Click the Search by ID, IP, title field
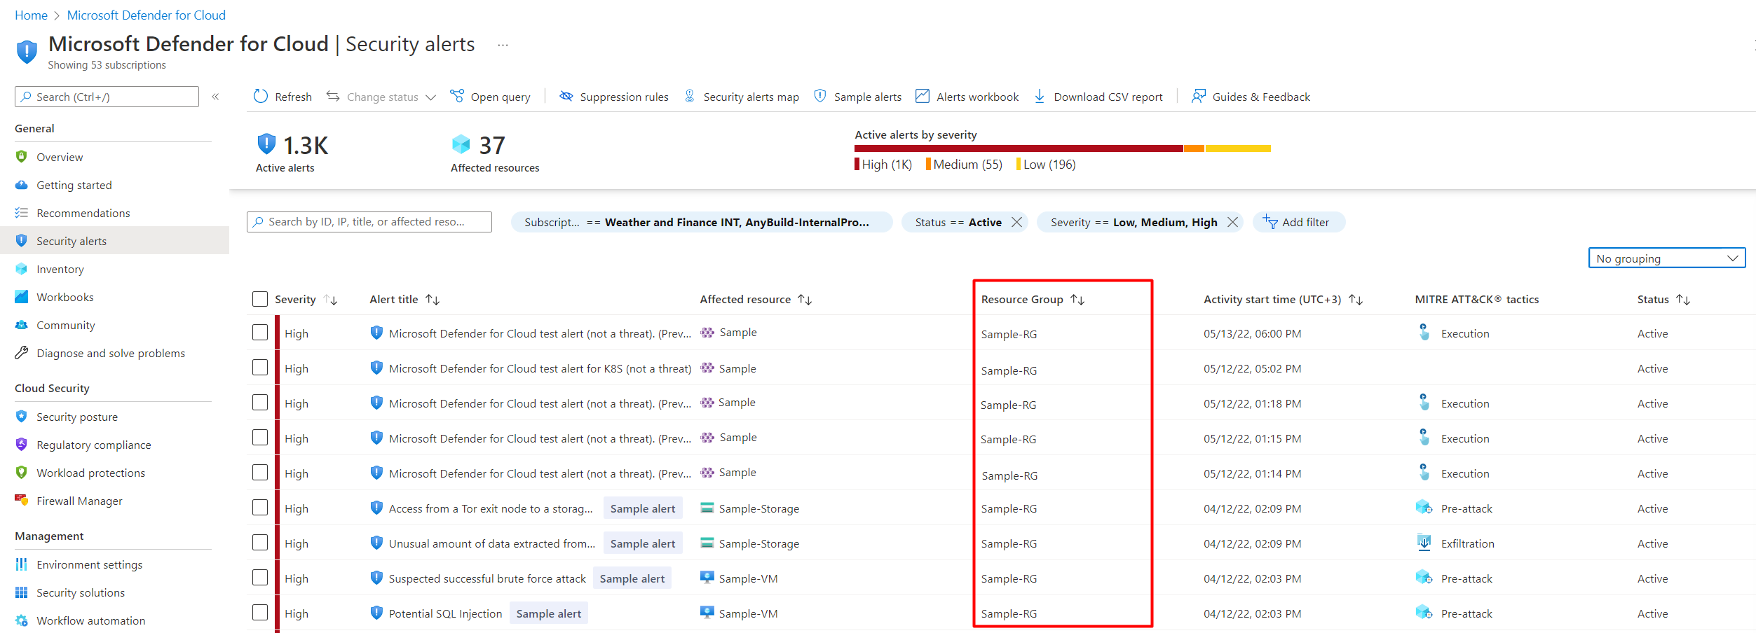This screenshot has height=633, width=1756. (x=369, y=222)
